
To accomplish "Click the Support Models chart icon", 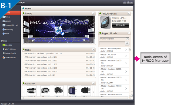I will (x=4, y=25).
